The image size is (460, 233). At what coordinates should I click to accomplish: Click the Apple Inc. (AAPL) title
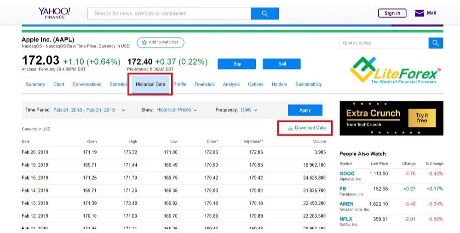[x=48, y=40]
